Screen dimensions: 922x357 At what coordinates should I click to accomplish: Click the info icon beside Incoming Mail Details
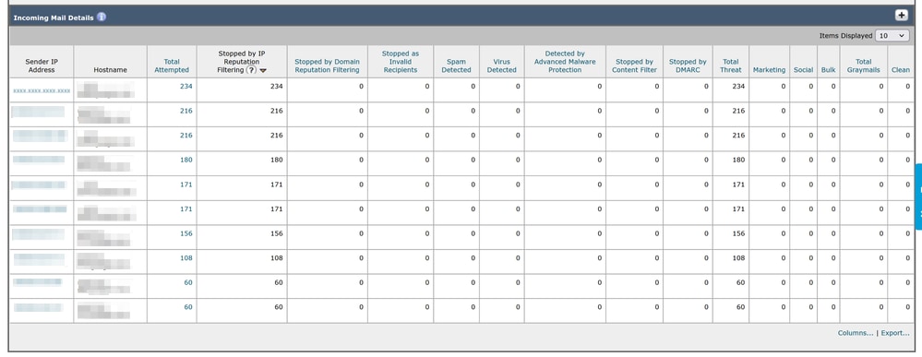click(102, 17)
